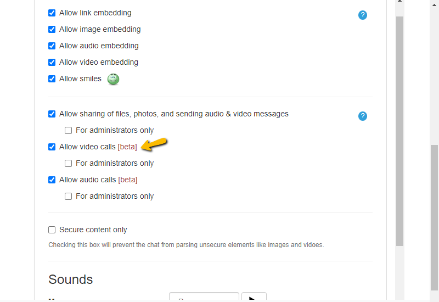Viewport: 439px width, 302px height.
Task: Open help icon beside embedding options
Action: click(363, 15)
